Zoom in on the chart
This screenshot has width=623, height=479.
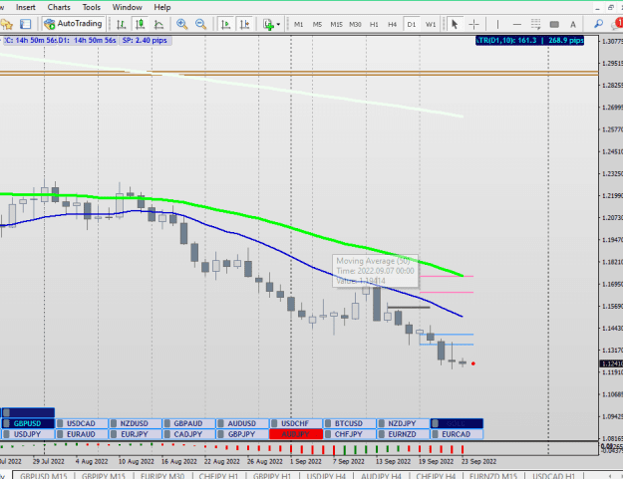(182, 24)
